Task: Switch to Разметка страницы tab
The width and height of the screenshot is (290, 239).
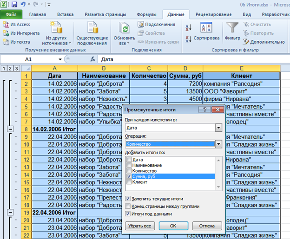Action: pos(105,14)
